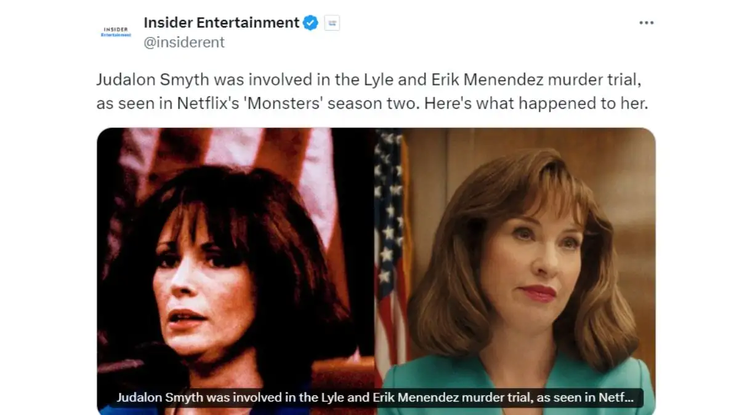Click the square affiliate badge beside the checkmark

[x=332, y=23]
